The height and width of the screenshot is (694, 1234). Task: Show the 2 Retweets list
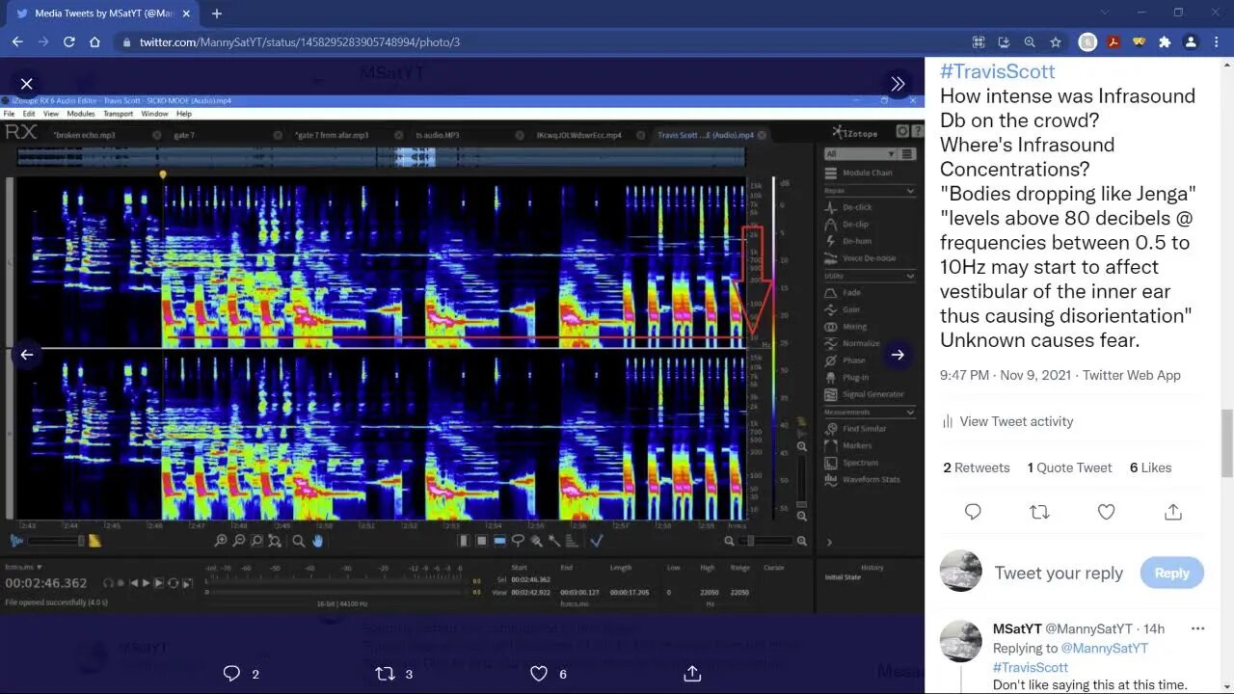point(977,467)
